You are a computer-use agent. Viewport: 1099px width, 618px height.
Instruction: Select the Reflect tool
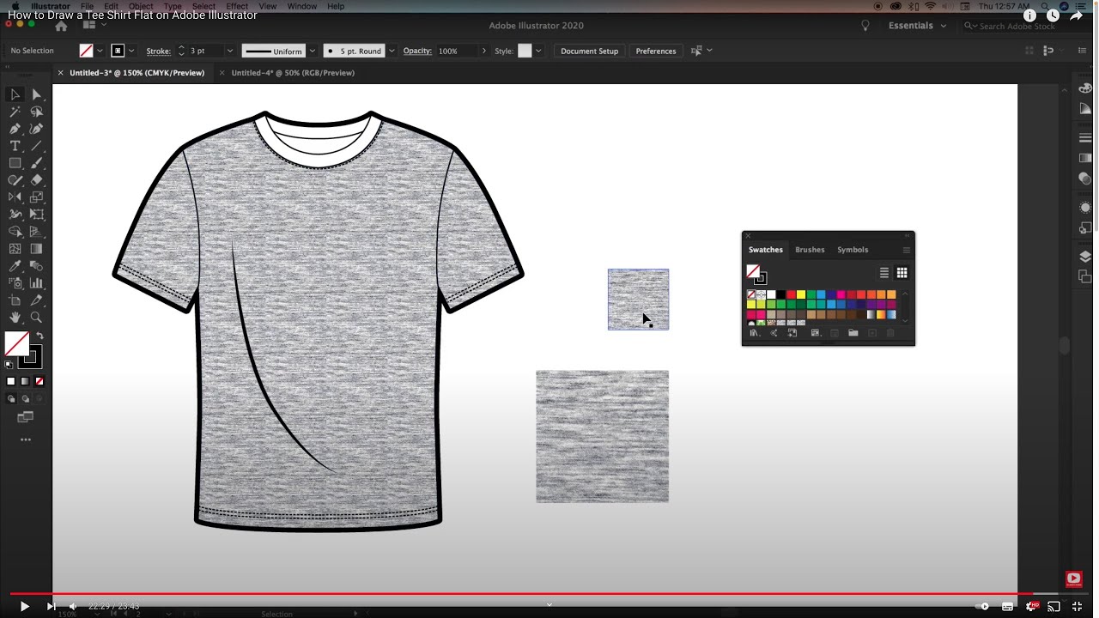(x=15, y=197)
